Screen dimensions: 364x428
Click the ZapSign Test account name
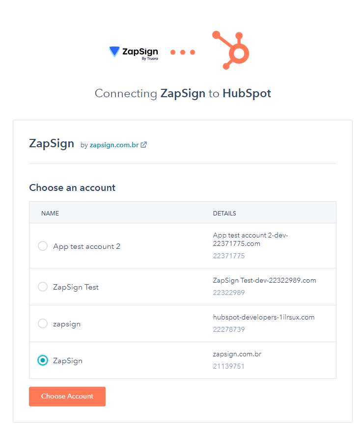pyautogui.click(x=76, y=287)
